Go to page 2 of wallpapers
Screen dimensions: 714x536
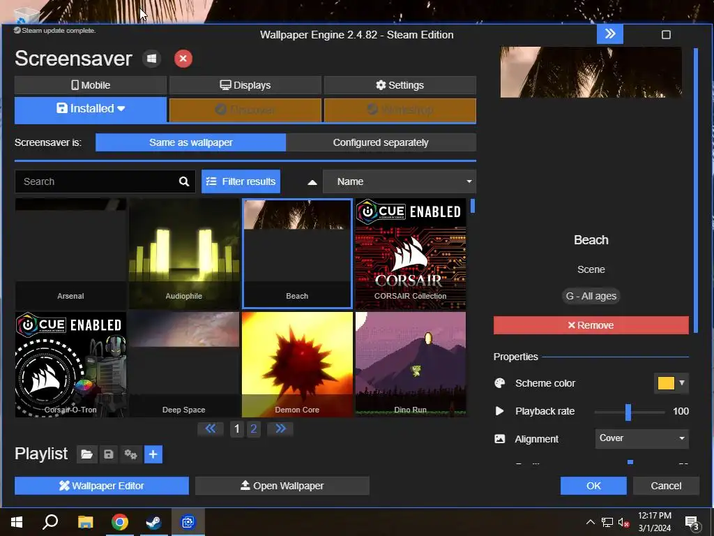[254, 429]
